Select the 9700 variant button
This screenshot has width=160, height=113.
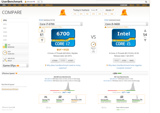coord(124,61)
